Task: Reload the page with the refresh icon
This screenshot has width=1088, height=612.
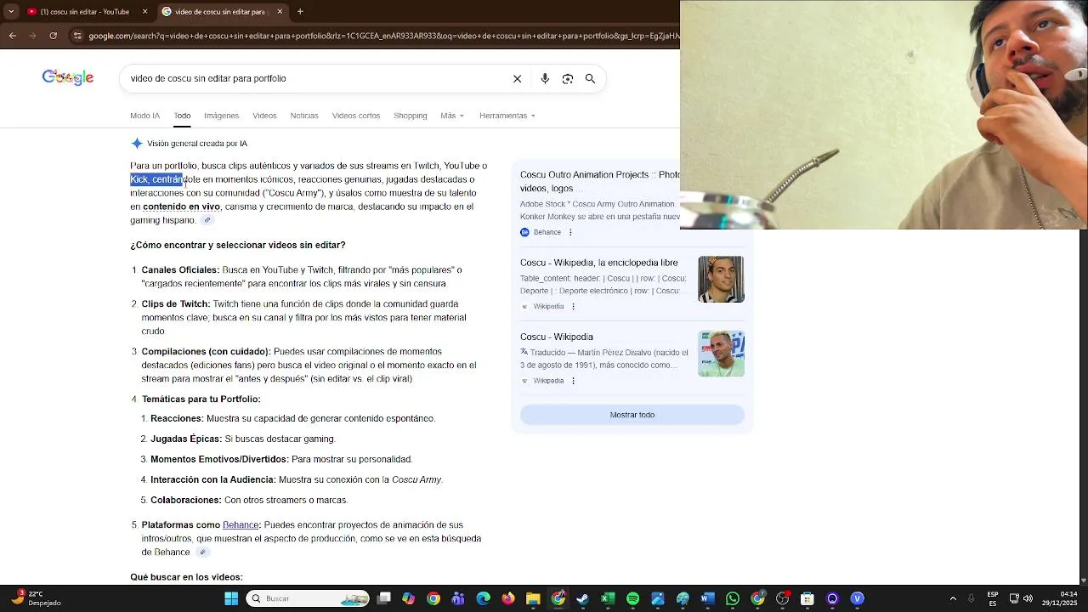Action: click(x=54, y=36)
